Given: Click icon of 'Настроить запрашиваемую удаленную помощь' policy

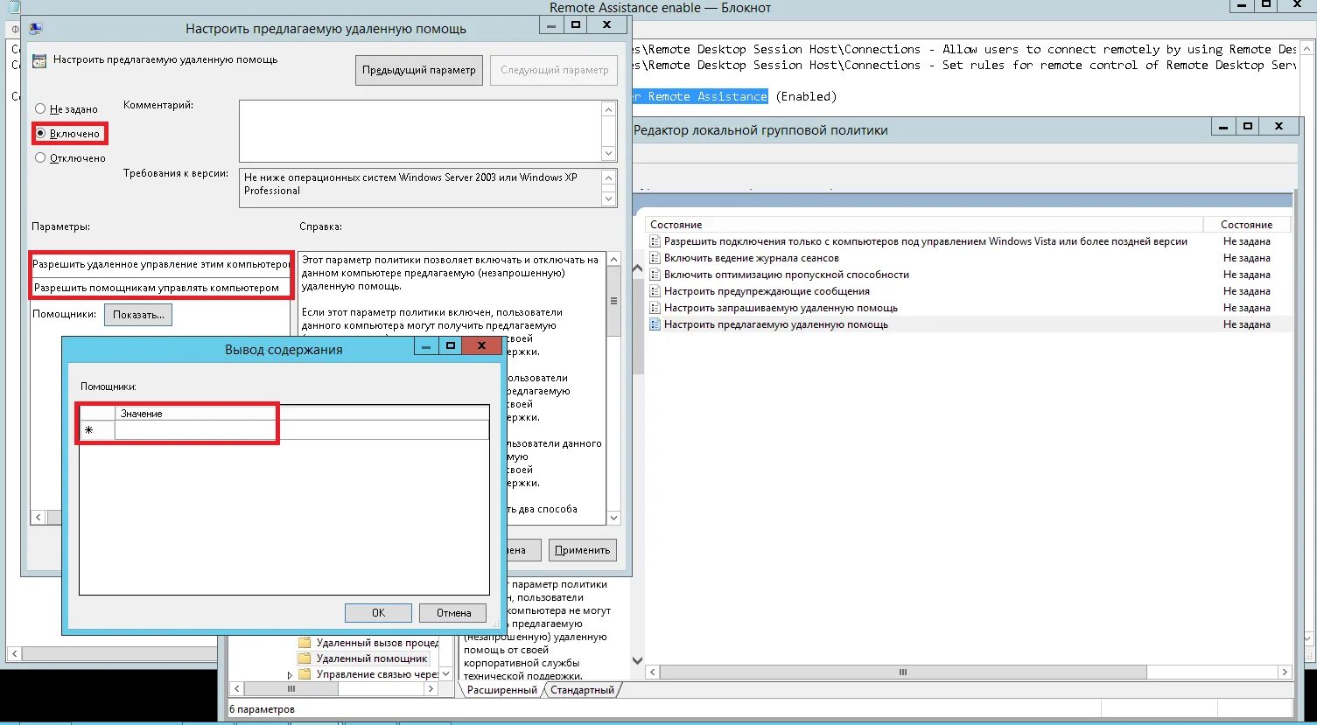Looking at the screenshot, I should click(655, 308).
